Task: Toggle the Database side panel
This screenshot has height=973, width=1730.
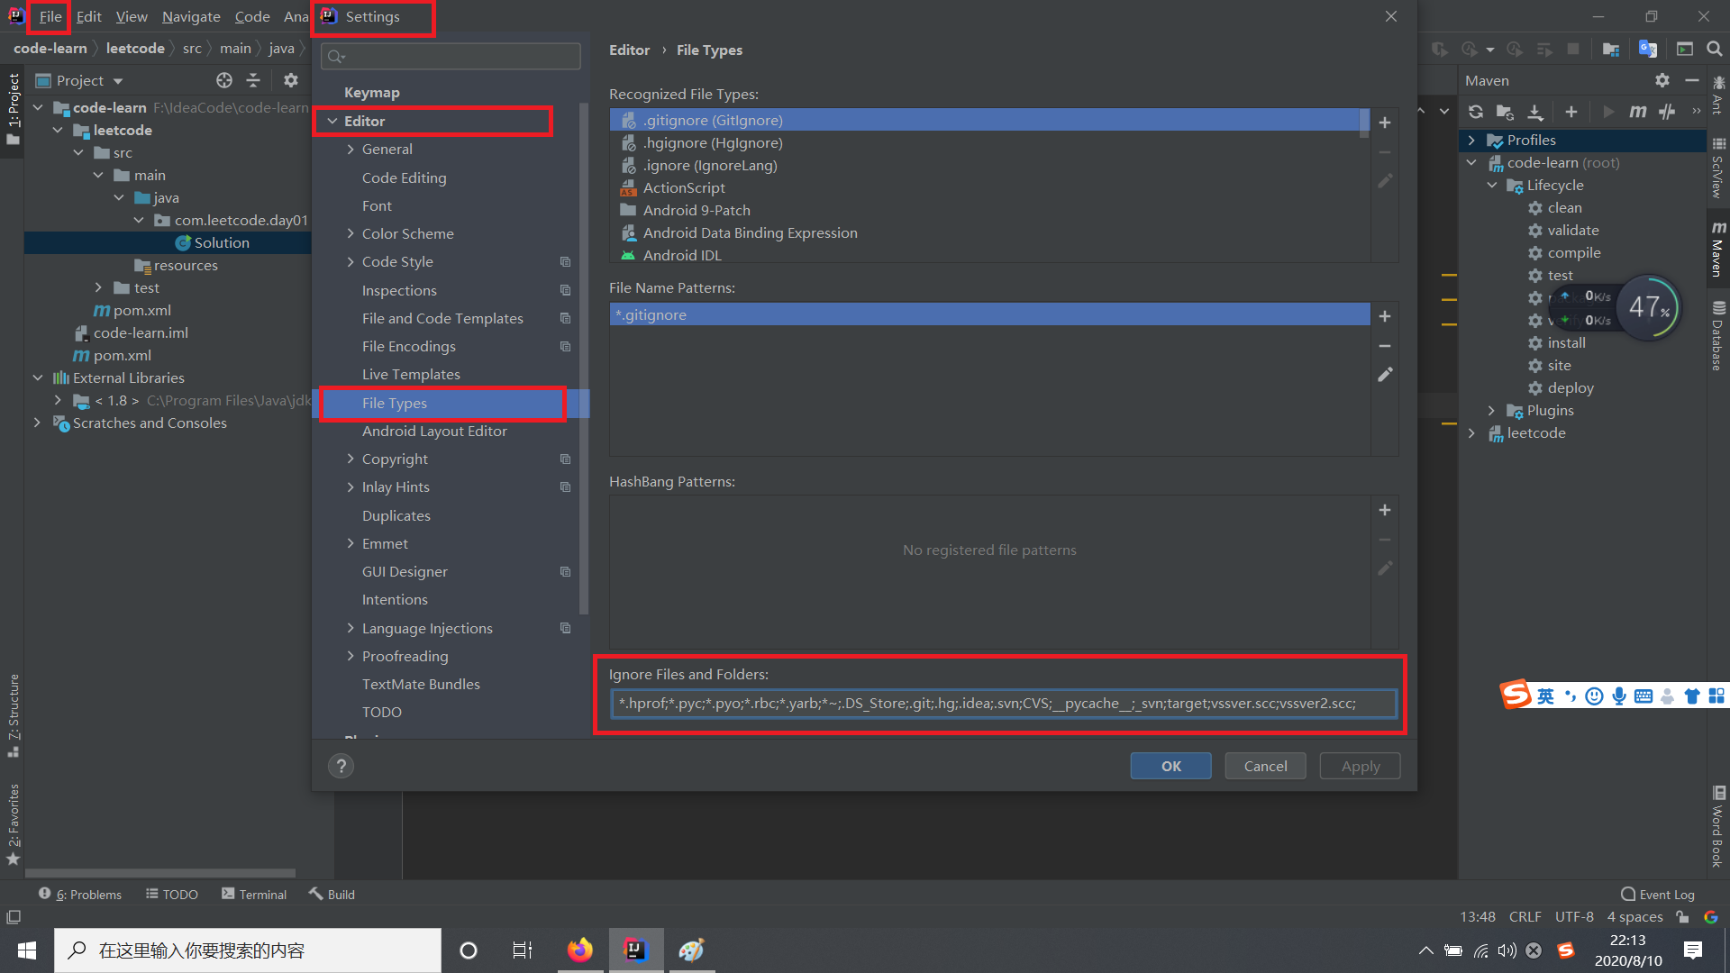Action: click(x=1718, y=335)
